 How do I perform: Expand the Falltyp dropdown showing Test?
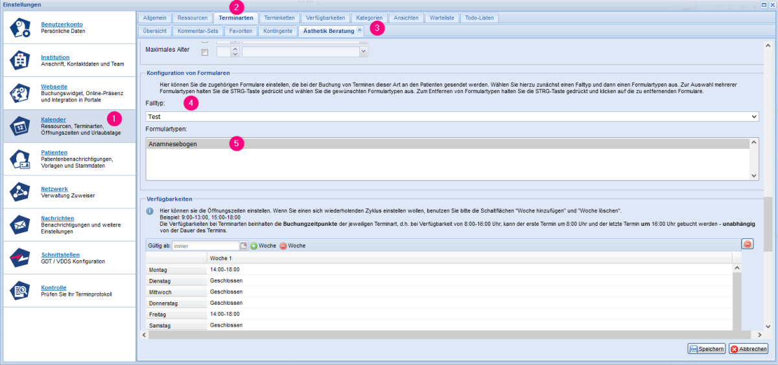(753, 116)
